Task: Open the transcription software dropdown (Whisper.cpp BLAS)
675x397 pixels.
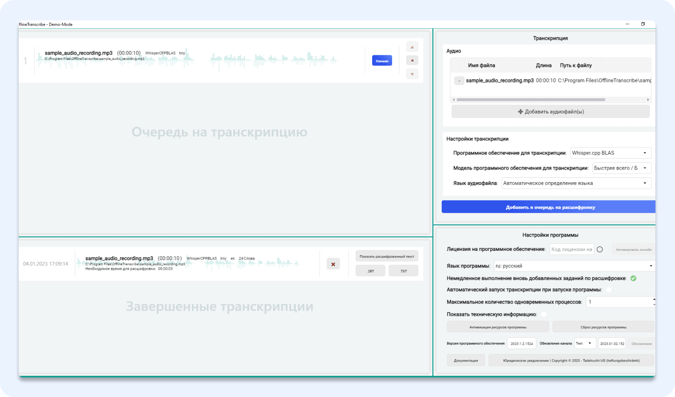Action: (611, 153)
